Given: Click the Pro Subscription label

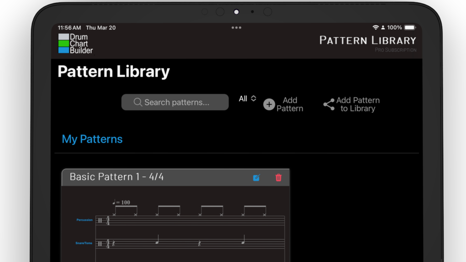Looking at the screenshot, I should point(395,50).
